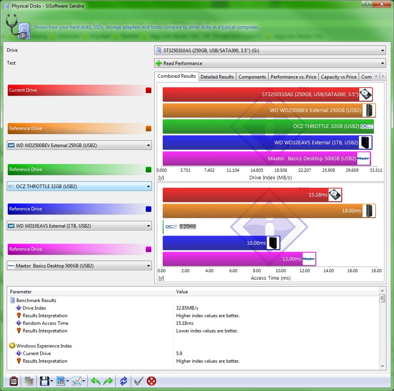
Task: Click the green Reference Drive color swatch
Action: [148, 169]
